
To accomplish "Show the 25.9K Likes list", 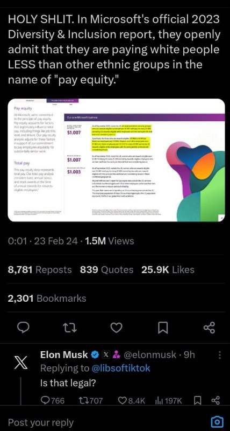I will pyautogui.click(x=168, y=270).
